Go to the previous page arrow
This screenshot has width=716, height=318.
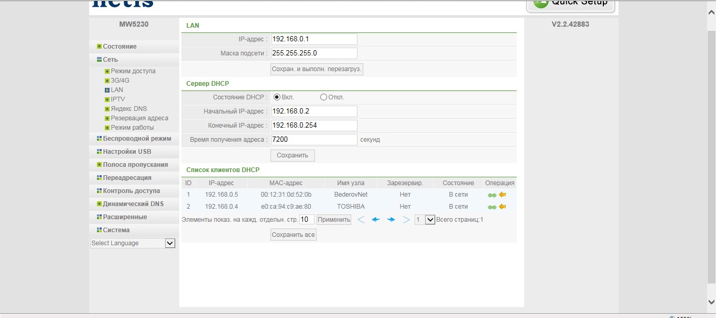[x=375, y=220]
